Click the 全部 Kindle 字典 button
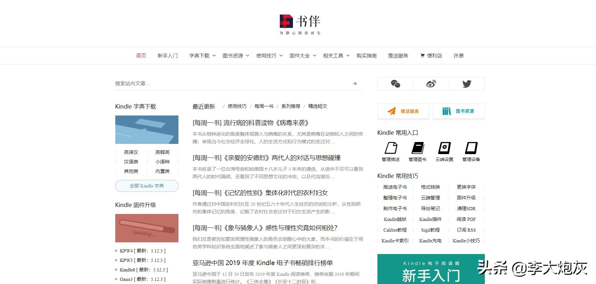 147,186
